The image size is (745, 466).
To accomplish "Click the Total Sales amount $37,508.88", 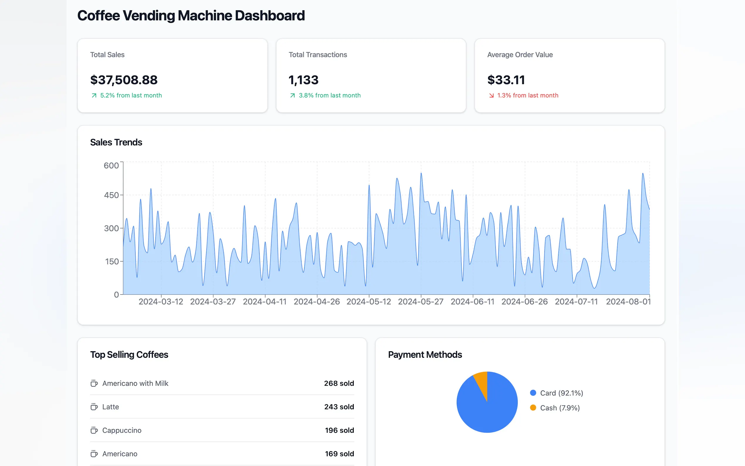I will [124, 80].
